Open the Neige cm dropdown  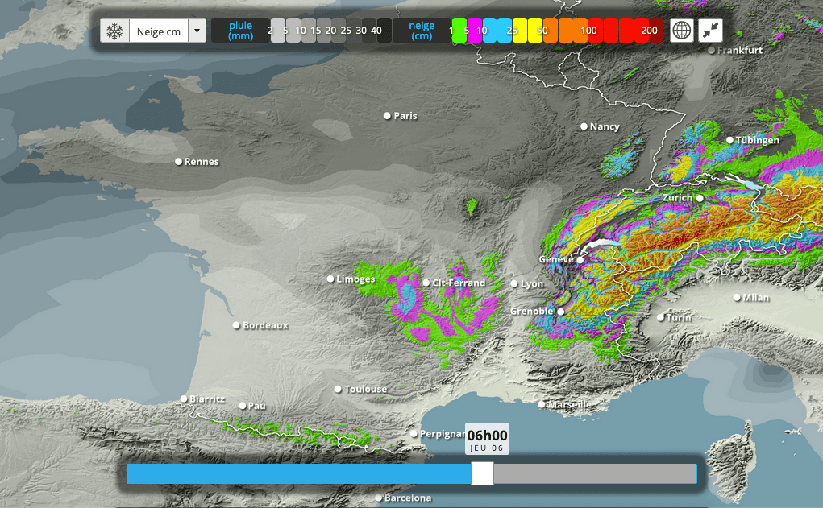159,29
